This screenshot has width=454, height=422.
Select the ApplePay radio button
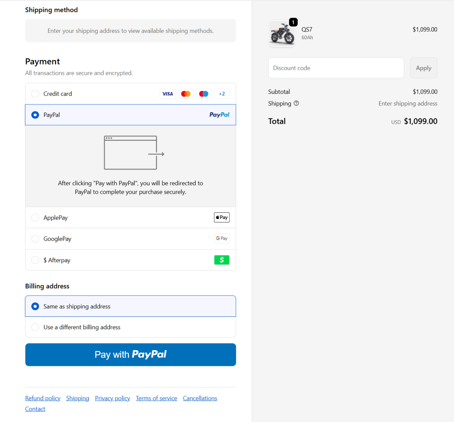35,218
